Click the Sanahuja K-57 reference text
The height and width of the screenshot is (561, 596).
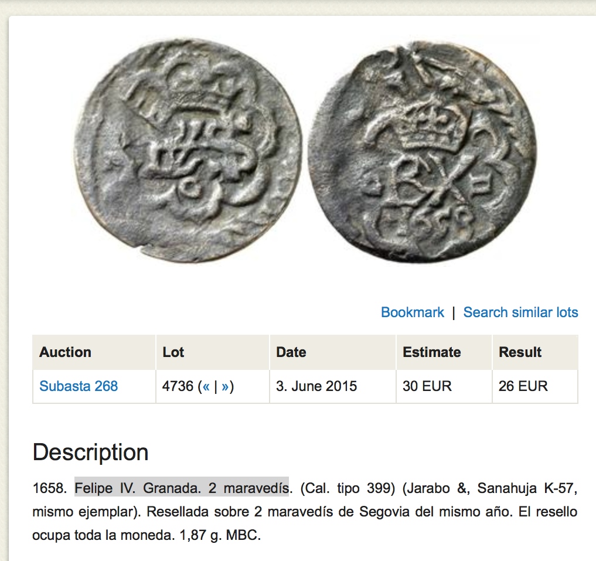coord(527,488)
